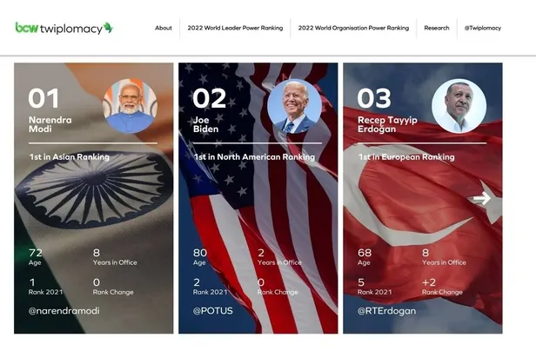The image size is (536, 351).
Task: Click Narendra Modi's profile photo
Action: 130,106
